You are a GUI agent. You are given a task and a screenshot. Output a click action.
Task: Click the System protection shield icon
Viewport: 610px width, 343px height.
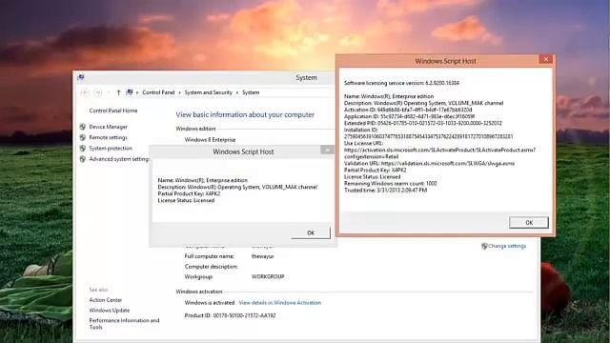point(83,149)
